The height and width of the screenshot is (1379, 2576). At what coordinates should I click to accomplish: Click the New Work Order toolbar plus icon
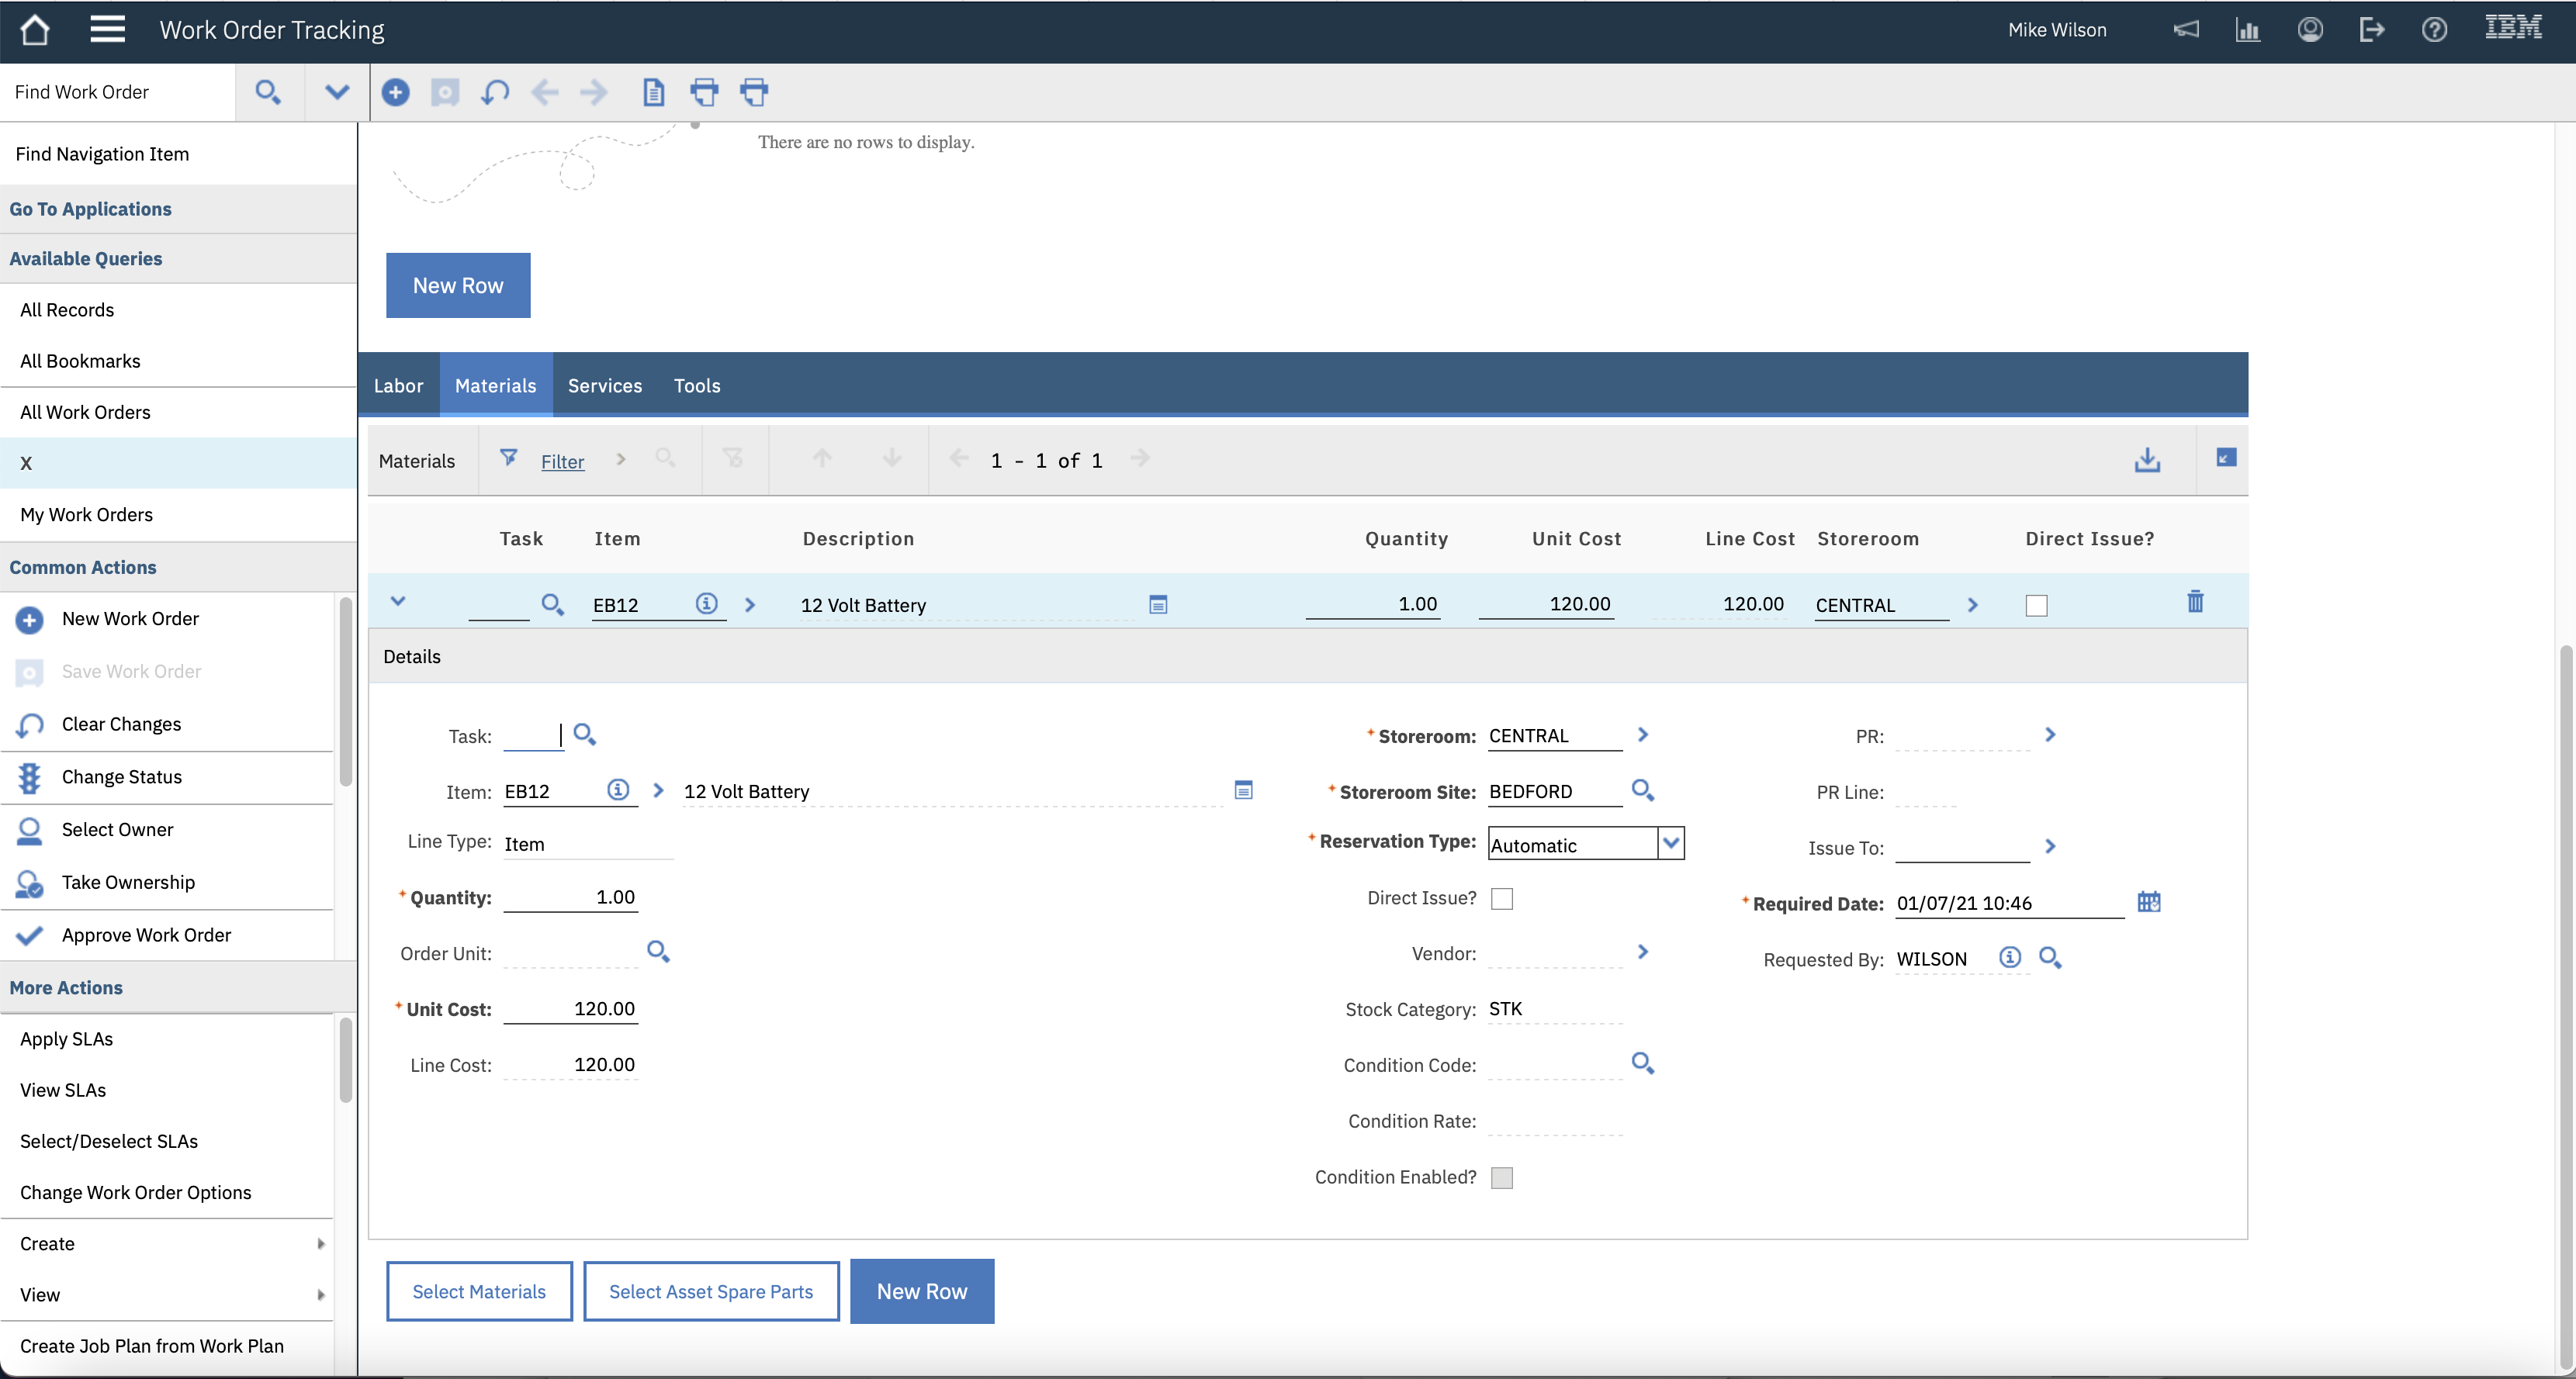(395, 92)
